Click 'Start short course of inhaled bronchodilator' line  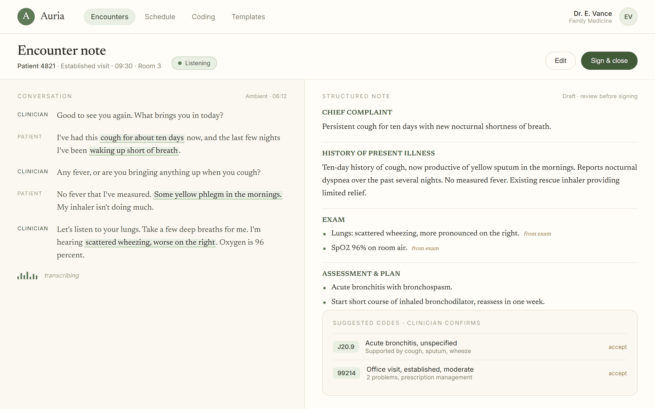[x=438, y=302]
